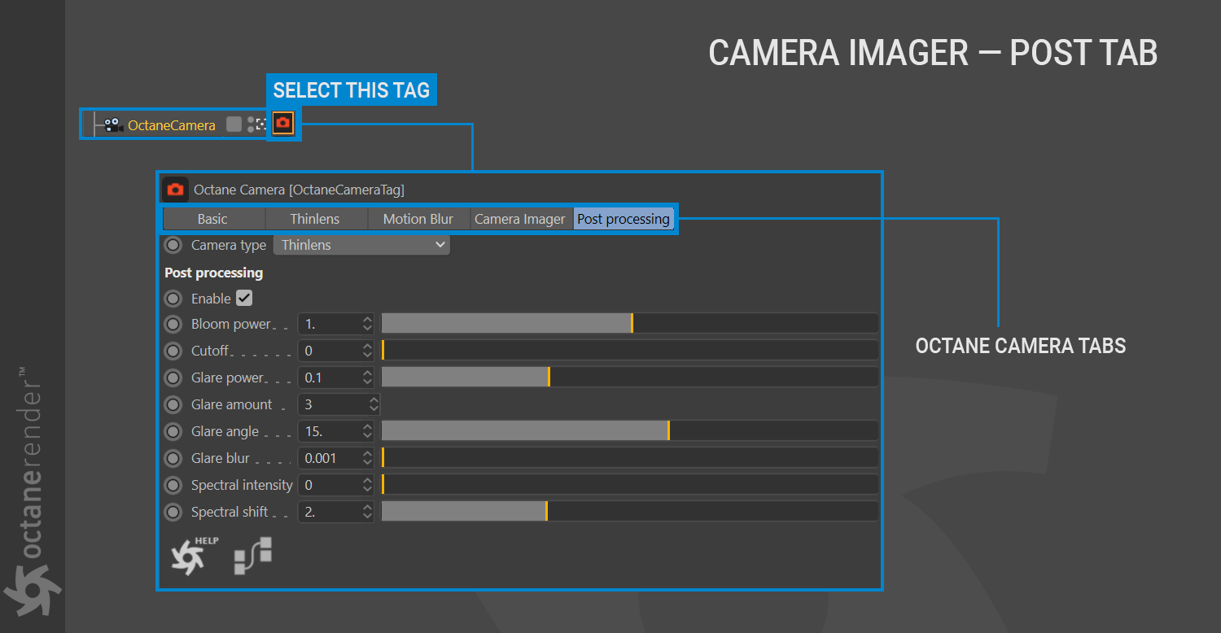Open the Camera Imager tab
1221x633 pixels.
(522, 219)
